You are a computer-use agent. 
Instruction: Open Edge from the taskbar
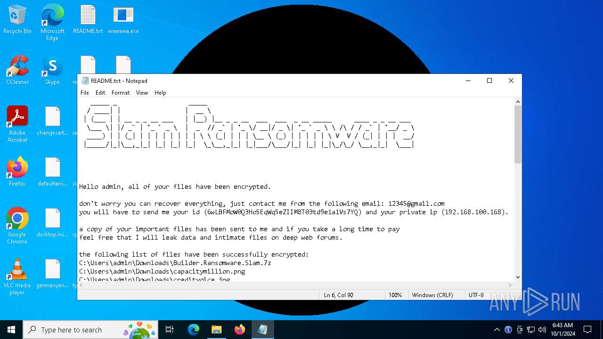(194, 330)
